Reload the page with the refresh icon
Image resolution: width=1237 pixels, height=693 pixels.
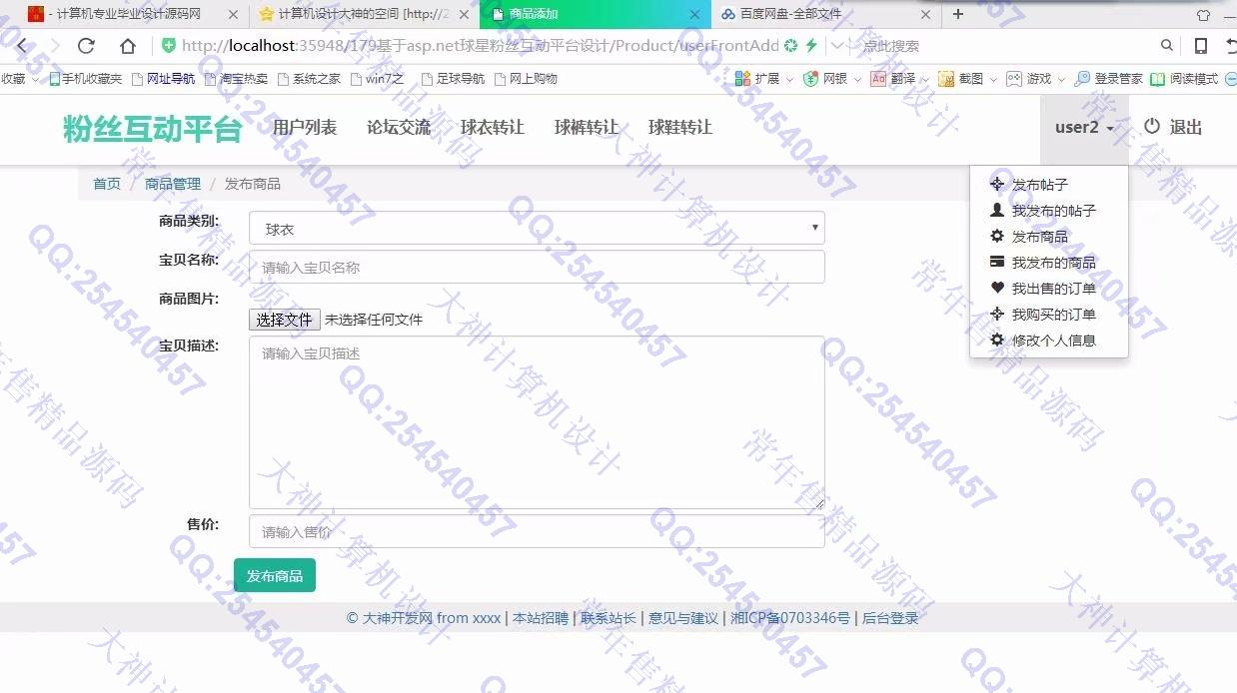(86, 46)
